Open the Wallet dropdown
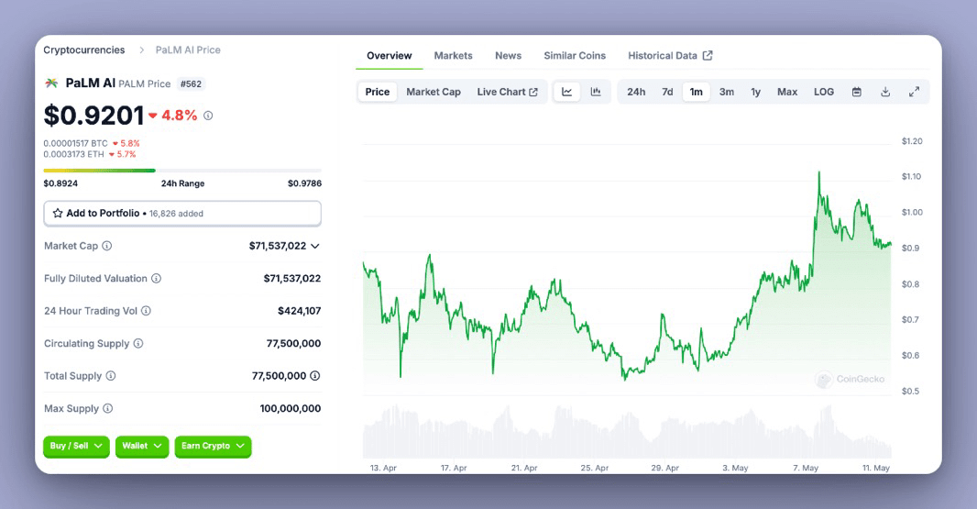 (x=142, y=446)
